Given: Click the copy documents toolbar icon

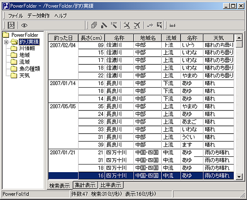Looking at the screenshot, I should [x=94, y=25].
